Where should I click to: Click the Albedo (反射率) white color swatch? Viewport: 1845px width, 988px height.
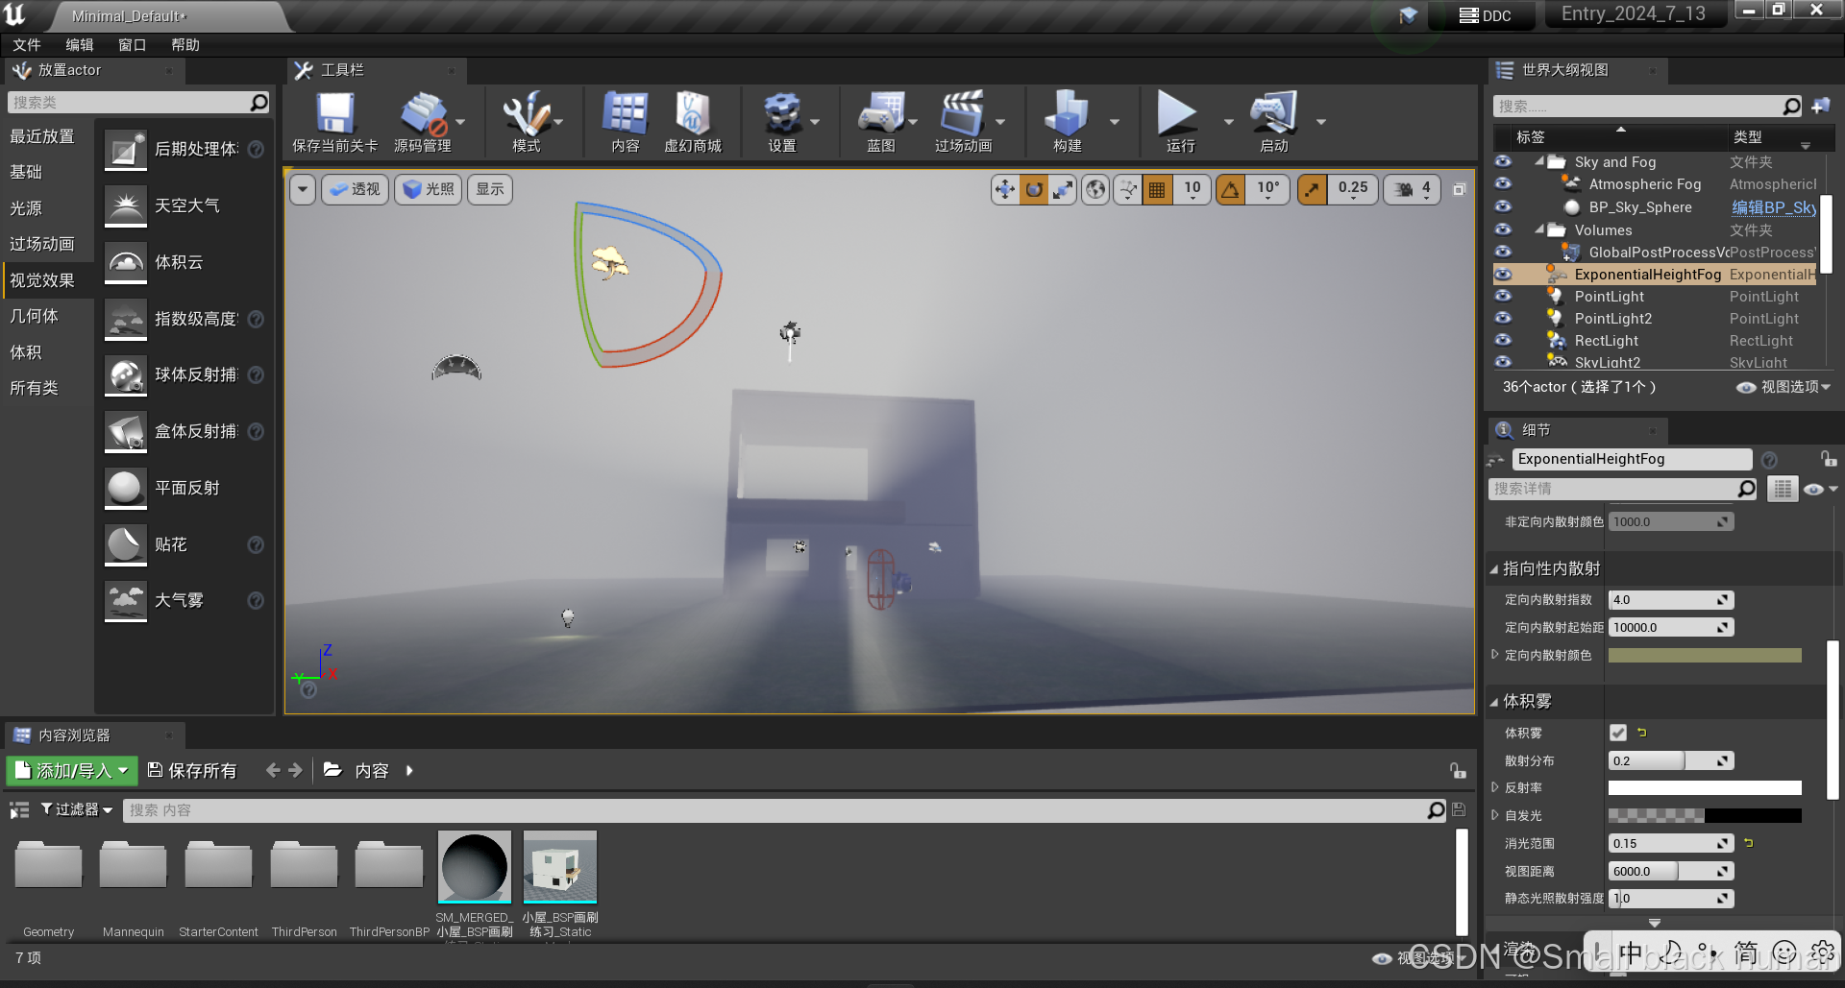click(1704, 788)
